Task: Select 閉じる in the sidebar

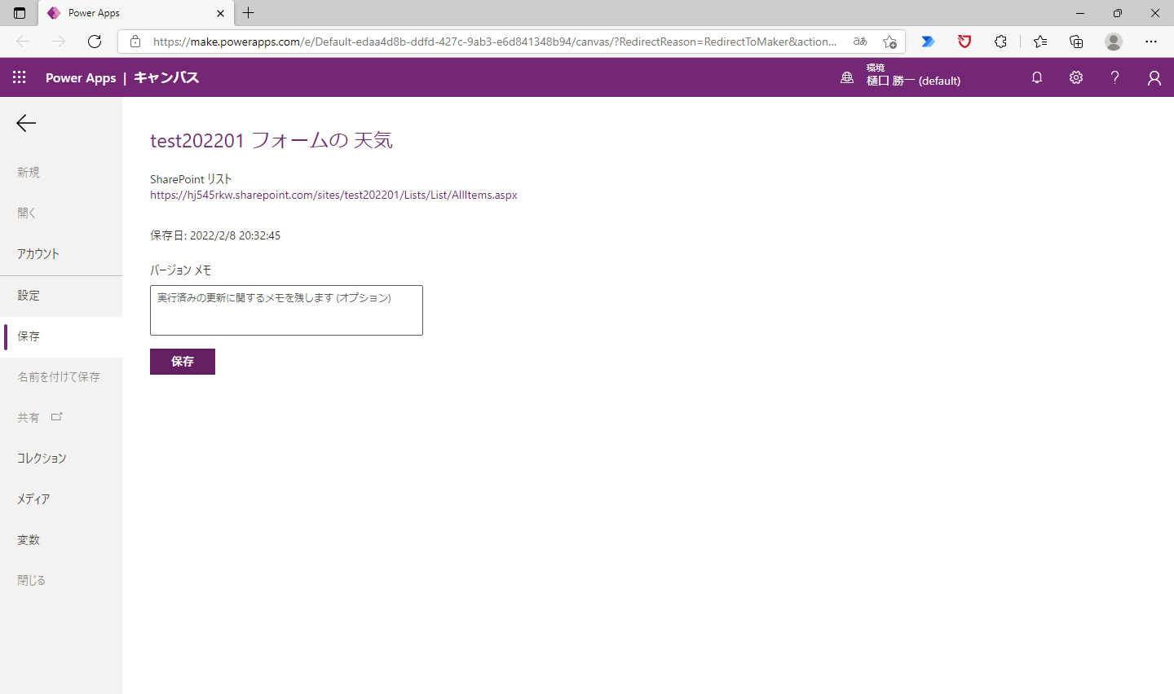Action: (x=61, y=581)
